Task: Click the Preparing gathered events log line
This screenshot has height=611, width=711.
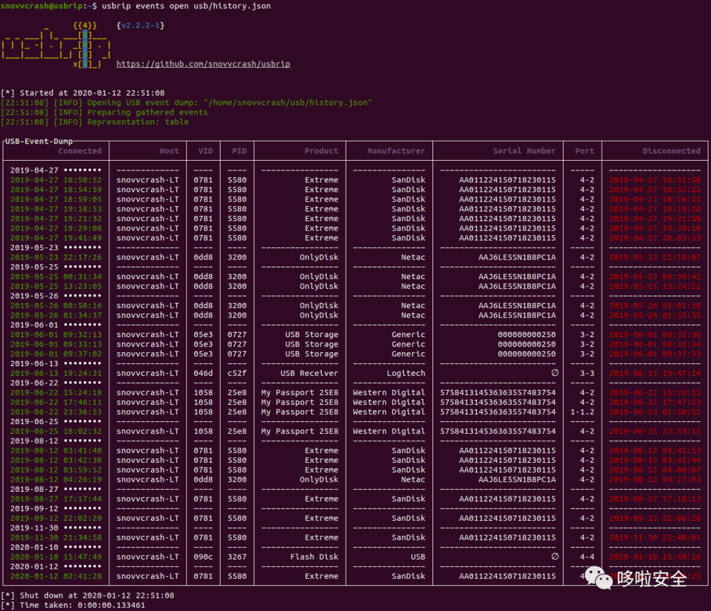Action: point(104,112)
